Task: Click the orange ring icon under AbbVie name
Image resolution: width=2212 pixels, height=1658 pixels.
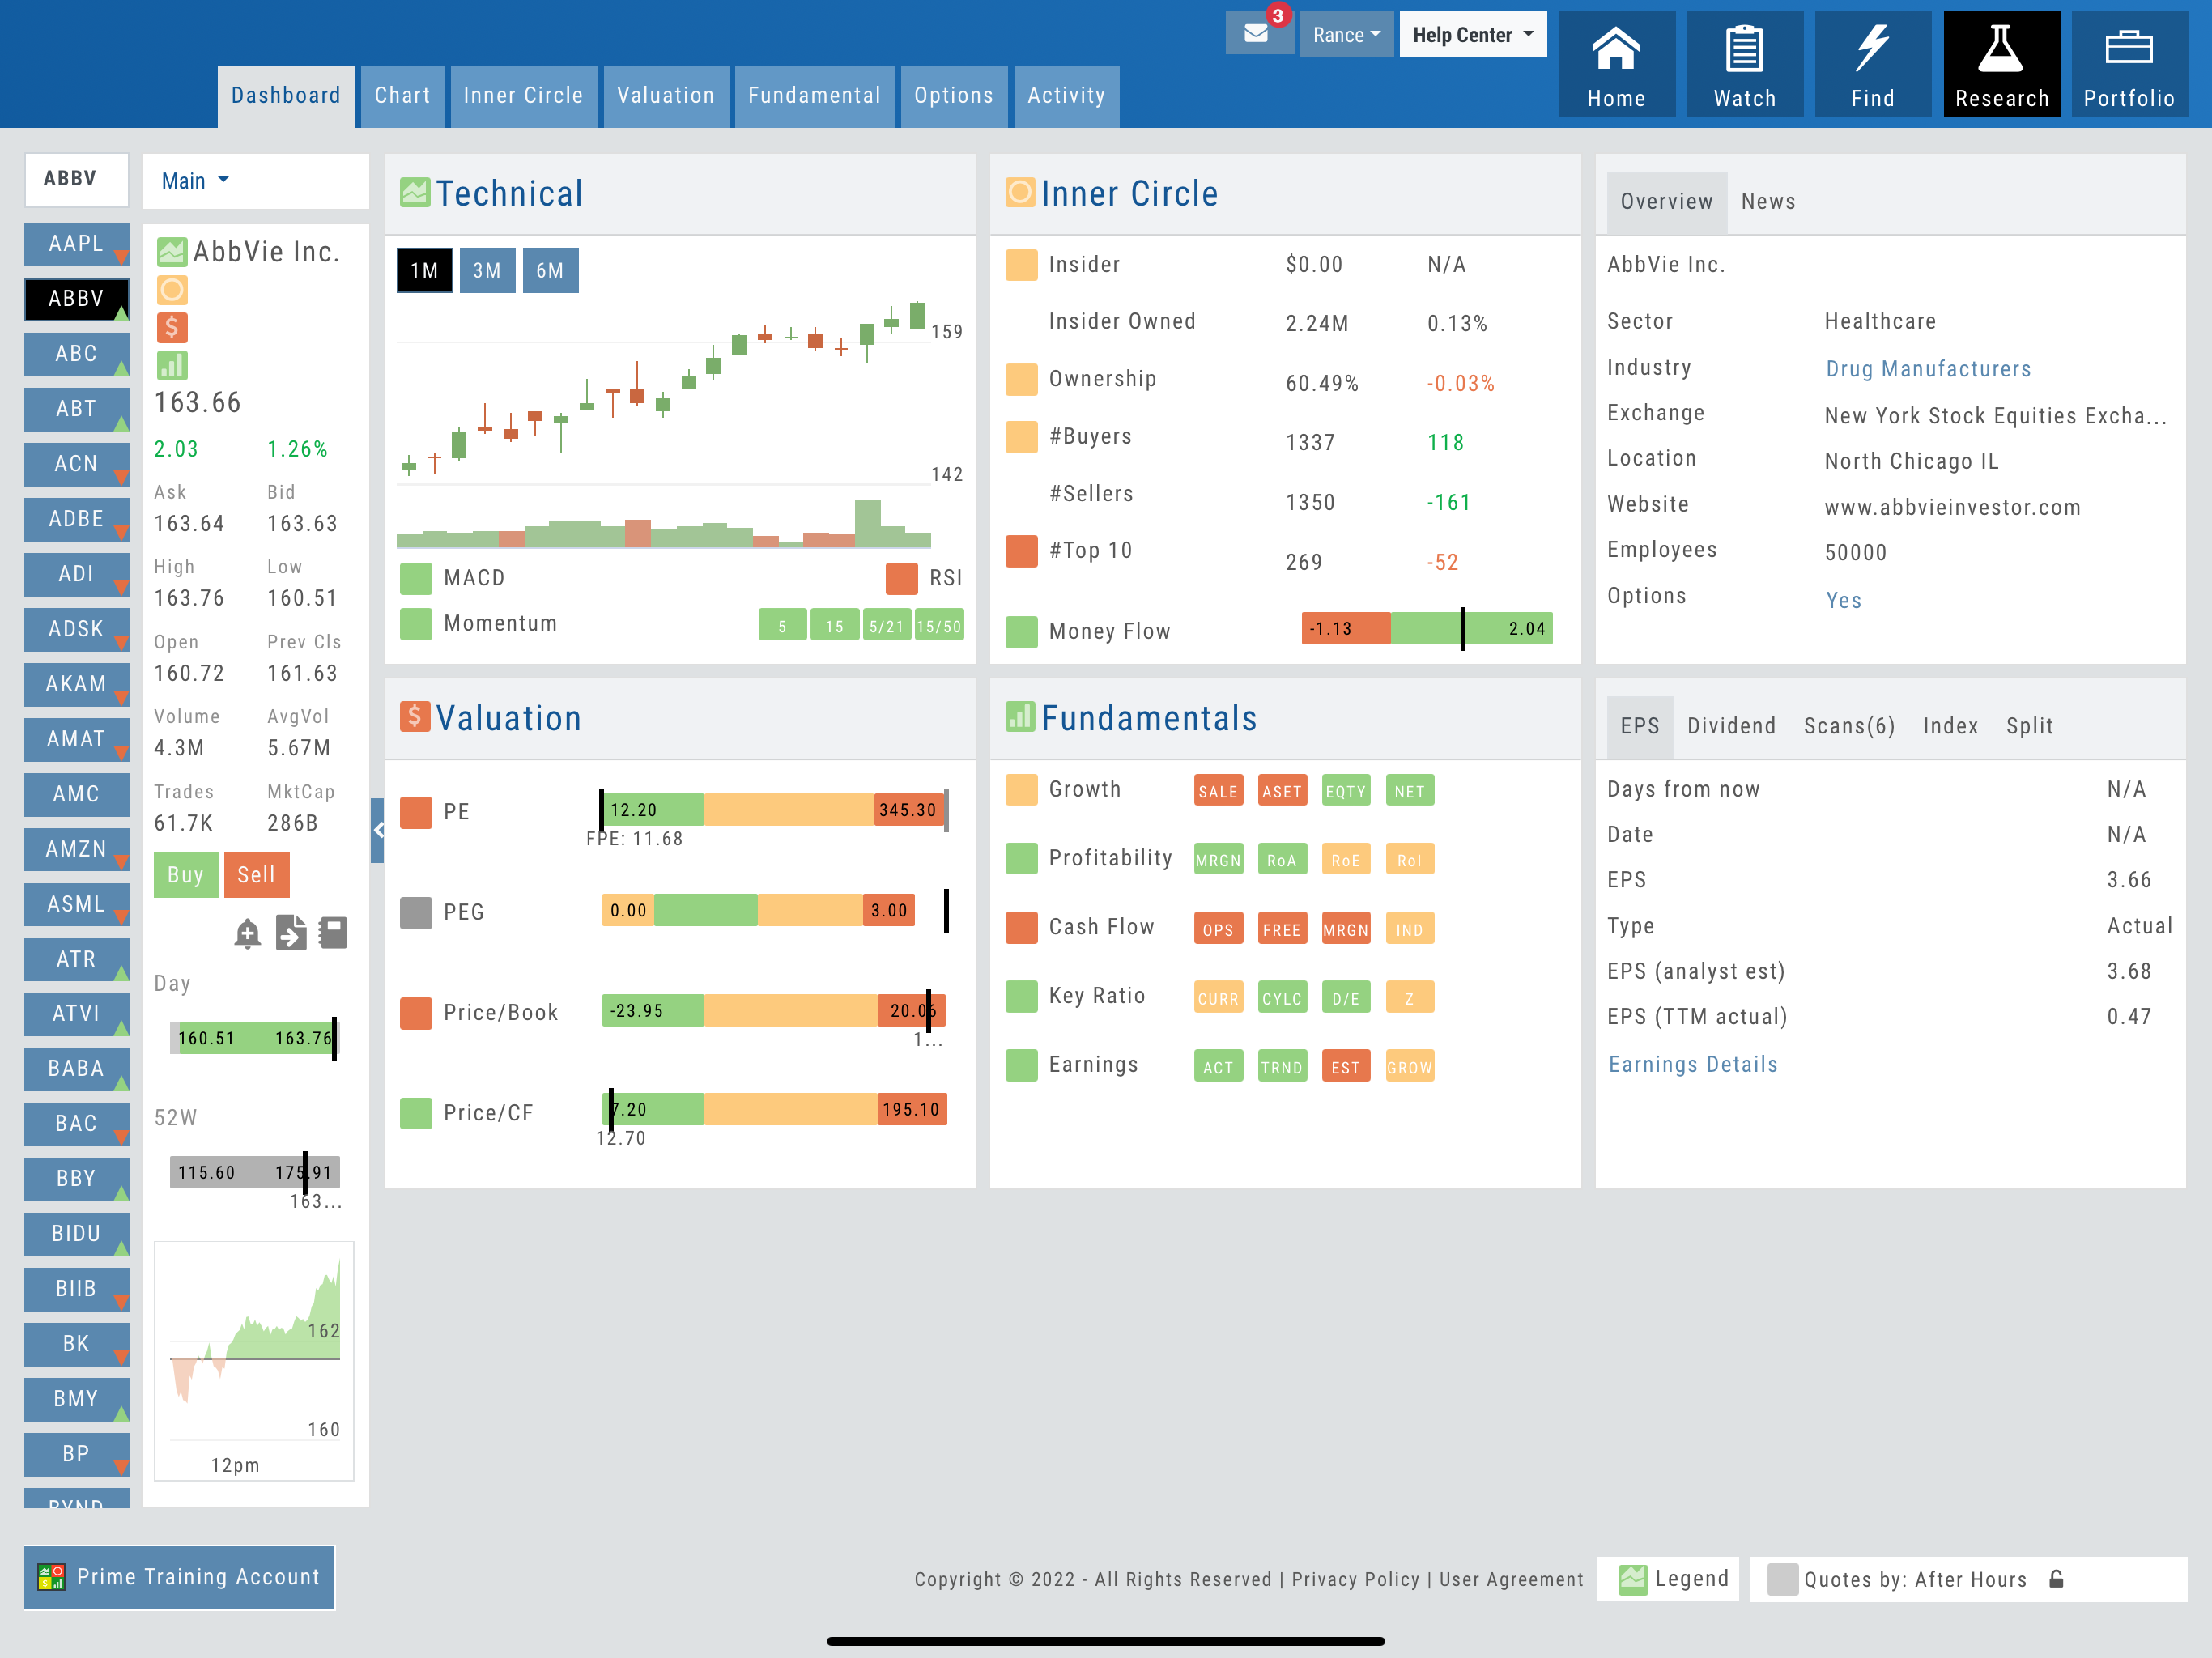Action: [172, 290]
